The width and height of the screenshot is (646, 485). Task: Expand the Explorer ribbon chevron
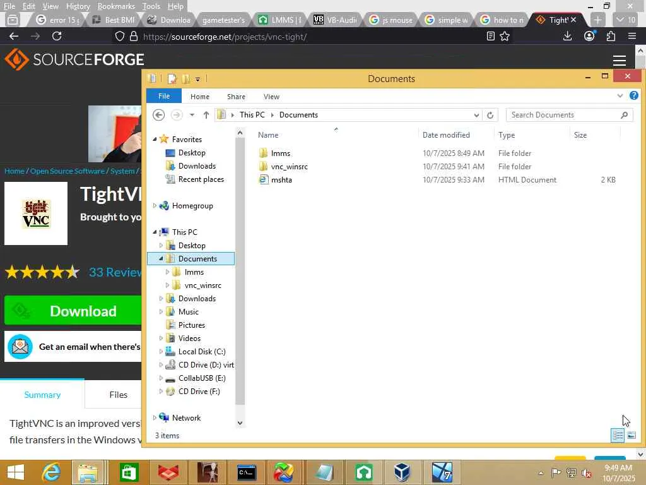point(620,96)
